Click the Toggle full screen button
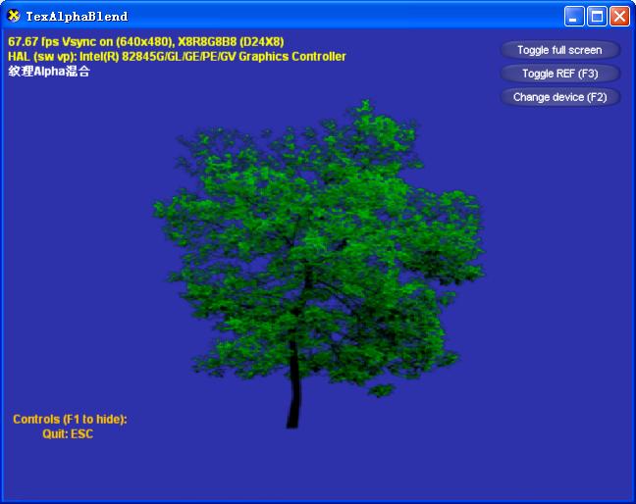636x504 pixels. 560,50
